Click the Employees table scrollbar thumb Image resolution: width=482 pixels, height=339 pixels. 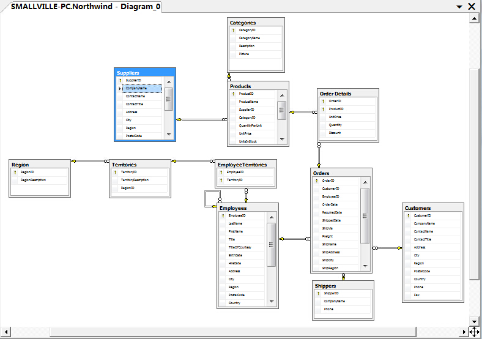click(x=271, y=245)
